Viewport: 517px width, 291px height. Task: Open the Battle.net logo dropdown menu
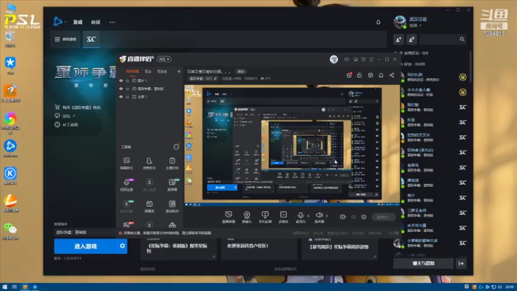pyautogui.click(x=59, y=22)
